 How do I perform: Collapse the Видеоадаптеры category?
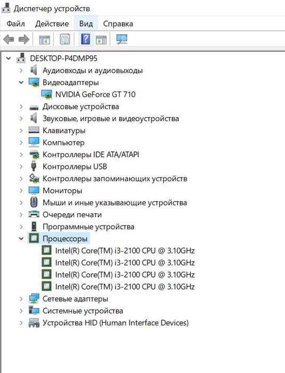tap(21, 83)
